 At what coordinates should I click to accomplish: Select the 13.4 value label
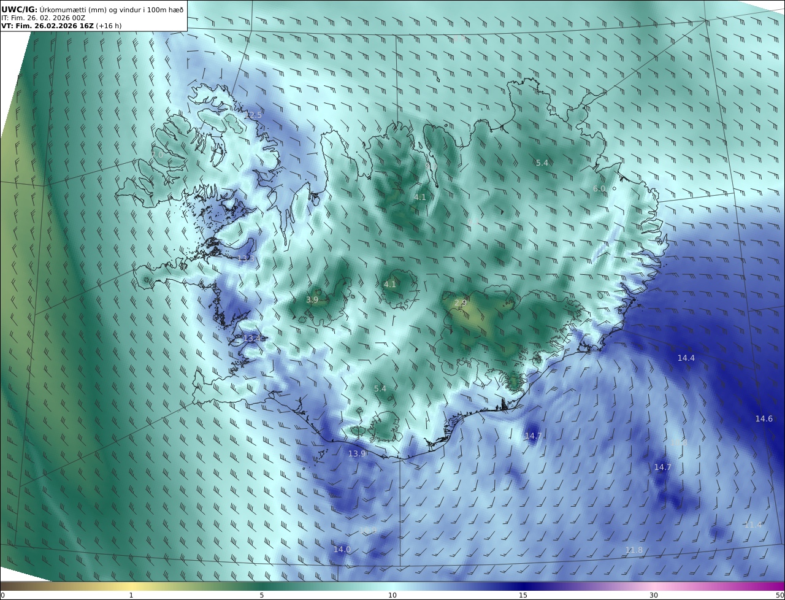[252, 338]
